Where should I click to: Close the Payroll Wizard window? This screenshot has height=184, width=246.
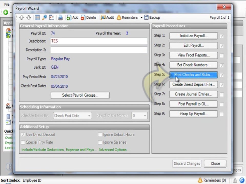click(x=224, y=7)
